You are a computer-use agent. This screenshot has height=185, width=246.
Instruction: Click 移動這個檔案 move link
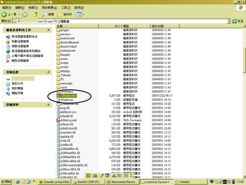(x=20, y=41)
